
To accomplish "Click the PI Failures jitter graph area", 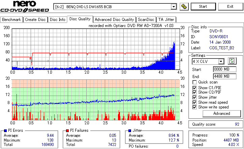I will (x=96, y=100).
